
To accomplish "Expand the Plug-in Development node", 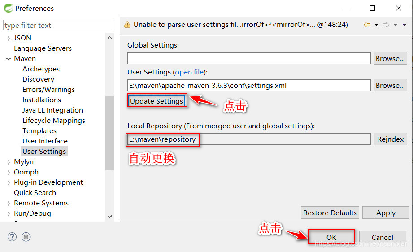I will 9,183.
